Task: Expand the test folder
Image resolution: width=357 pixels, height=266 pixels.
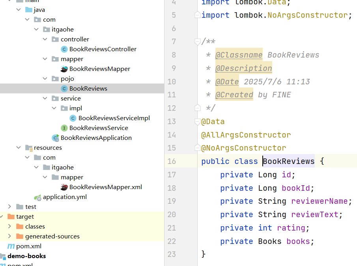Action: (9, 206)
